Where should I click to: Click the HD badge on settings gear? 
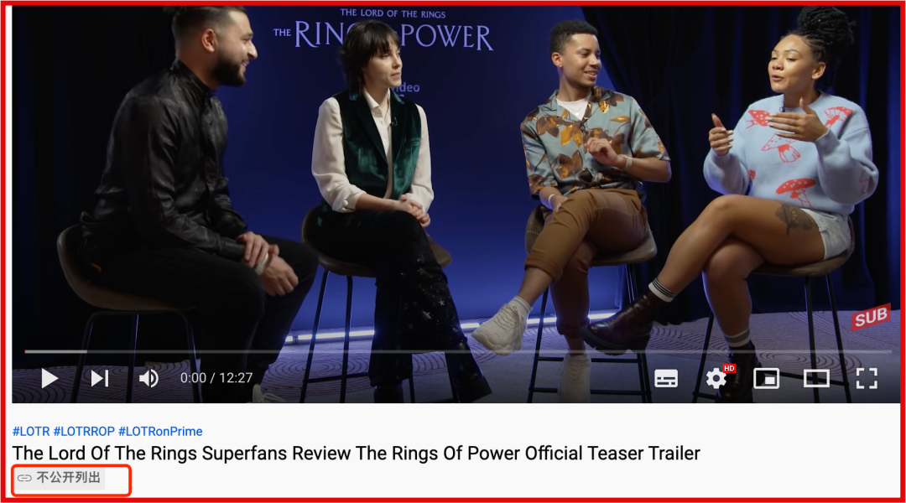coord(729,368)
